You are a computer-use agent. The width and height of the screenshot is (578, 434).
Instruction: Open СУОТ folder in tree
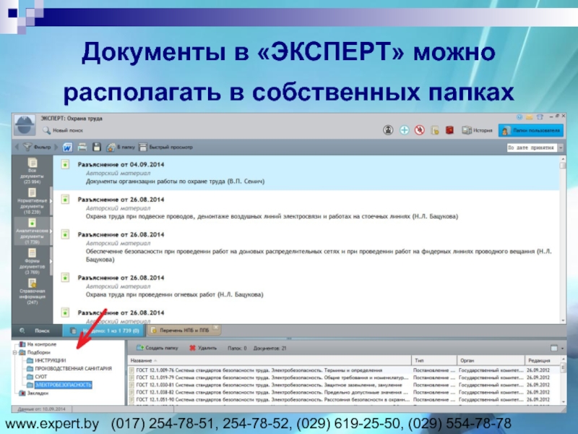(37, 377)
